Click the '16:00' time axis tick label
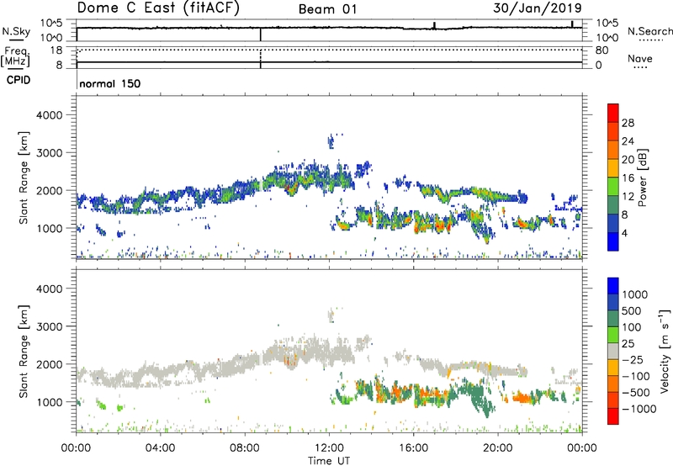The image size is (673, 466). pyautogui.click(x=413, y=448)
